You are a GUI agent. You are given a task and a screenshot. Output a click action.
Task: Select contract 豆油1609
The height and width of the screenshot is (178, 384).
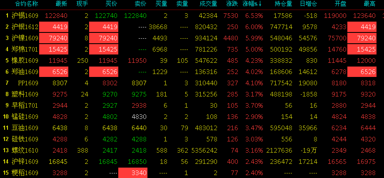click(25, 128)
